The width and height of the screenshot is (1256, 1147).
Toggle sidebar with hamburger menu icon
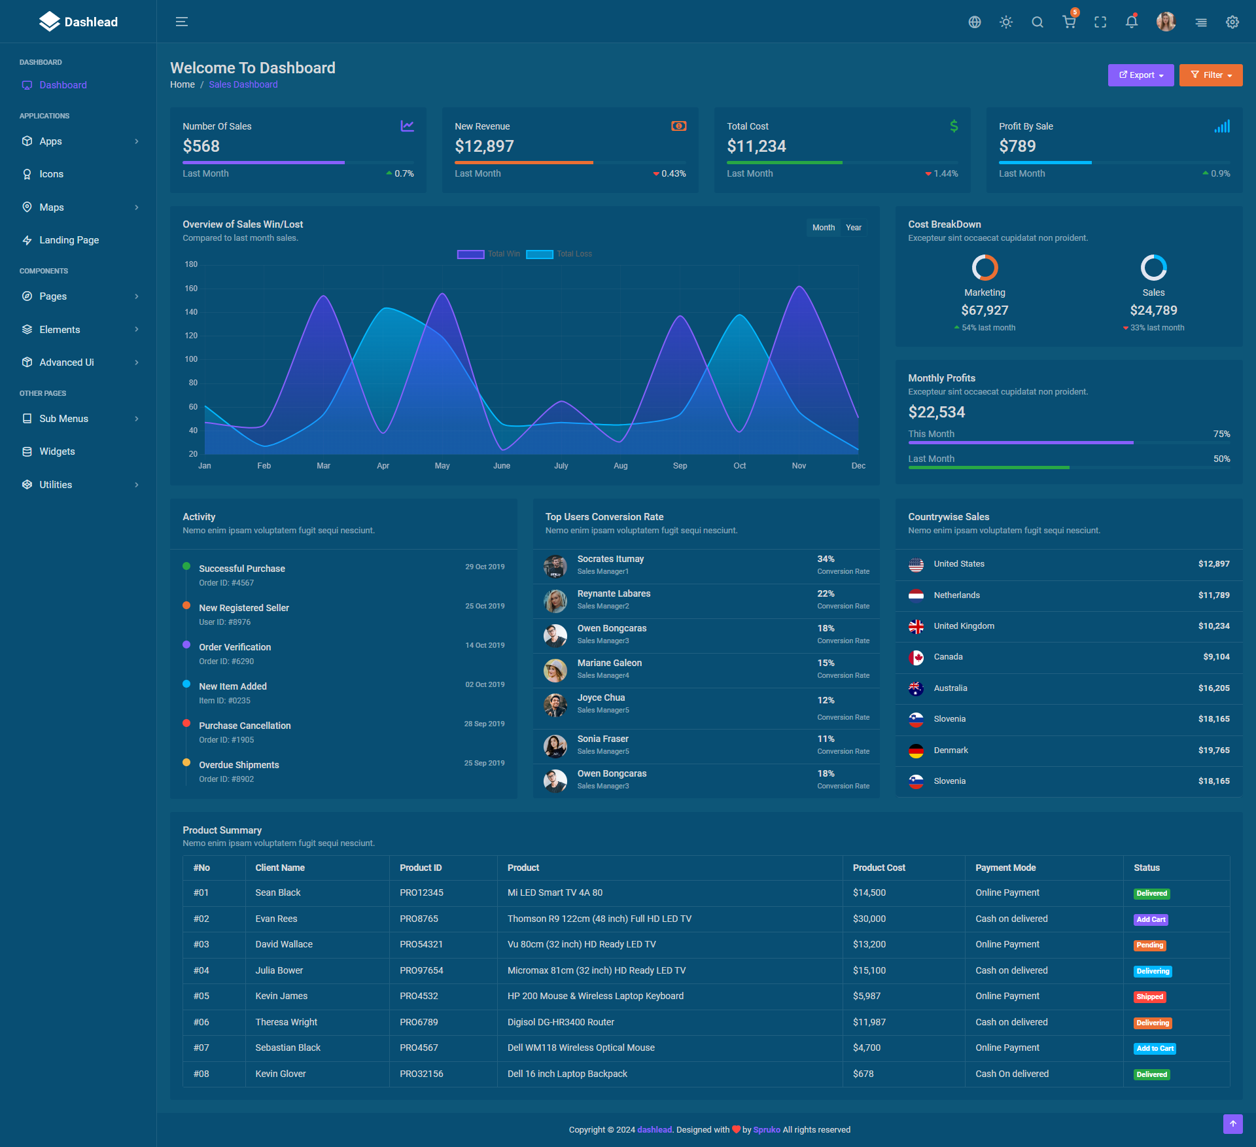(182, 22)
